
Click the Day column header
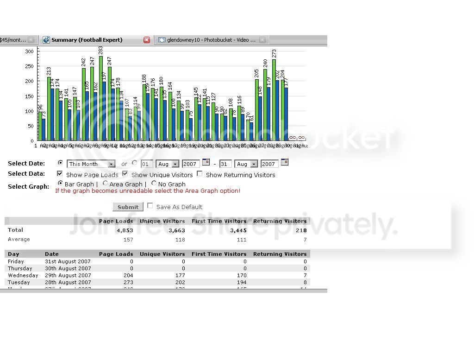[13, 254]
